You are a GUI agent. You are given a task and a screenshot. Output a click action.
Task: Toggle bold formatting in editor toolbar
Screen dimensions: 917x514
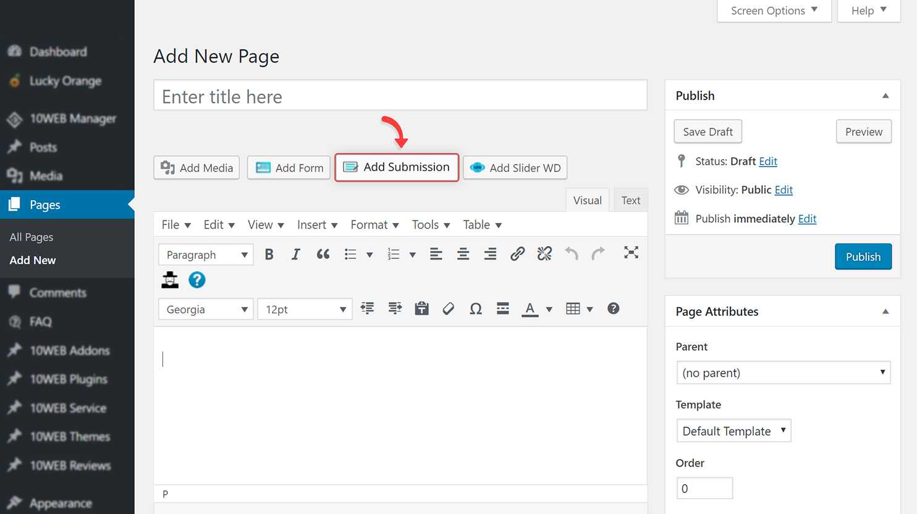(269, 254)
